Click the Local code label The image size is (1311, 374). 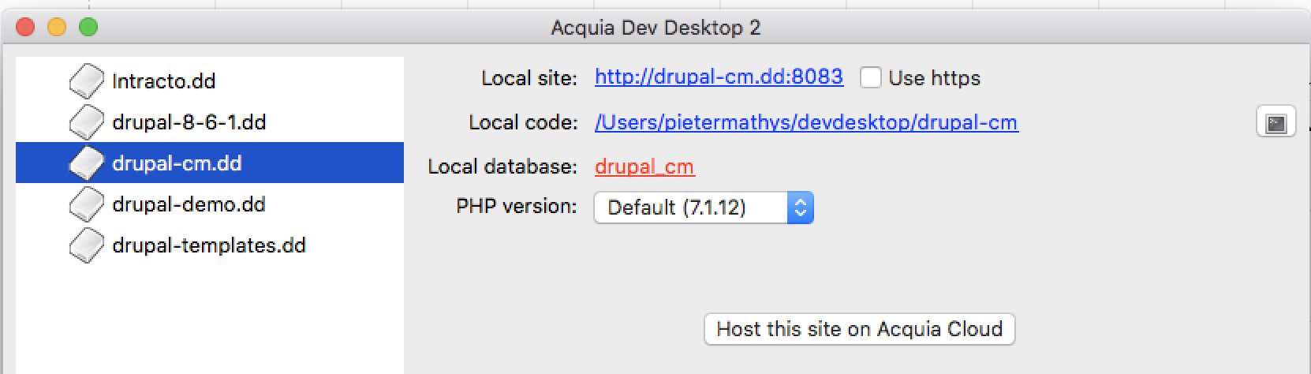pos(523,122)
